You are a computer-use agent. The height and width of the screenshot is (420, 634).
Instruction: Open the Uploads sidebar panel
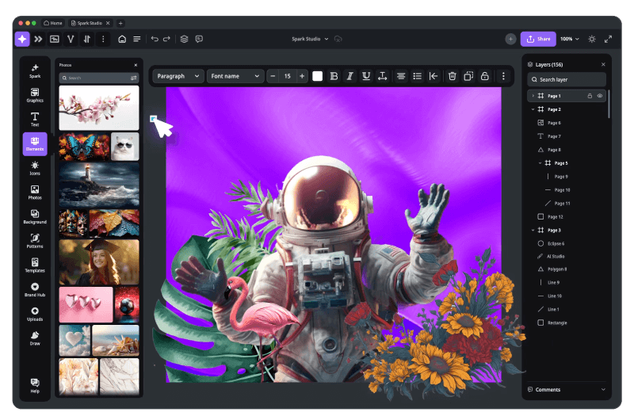coord(35,314)
